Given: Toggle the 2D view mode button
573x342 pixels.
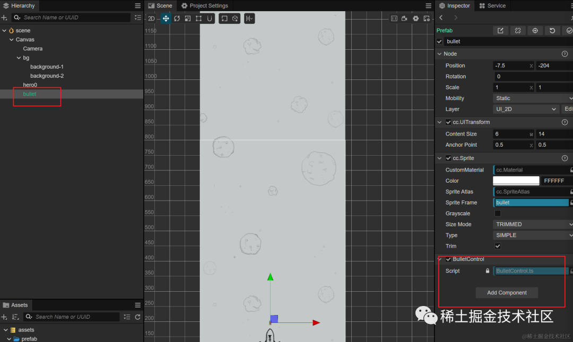Looking at the screenshot, I should point(151,19).
